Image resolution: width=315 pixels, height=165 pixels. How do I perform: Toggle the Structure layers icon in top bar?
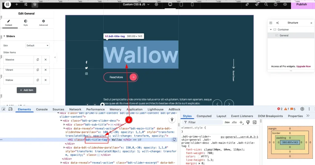point(35,4)
